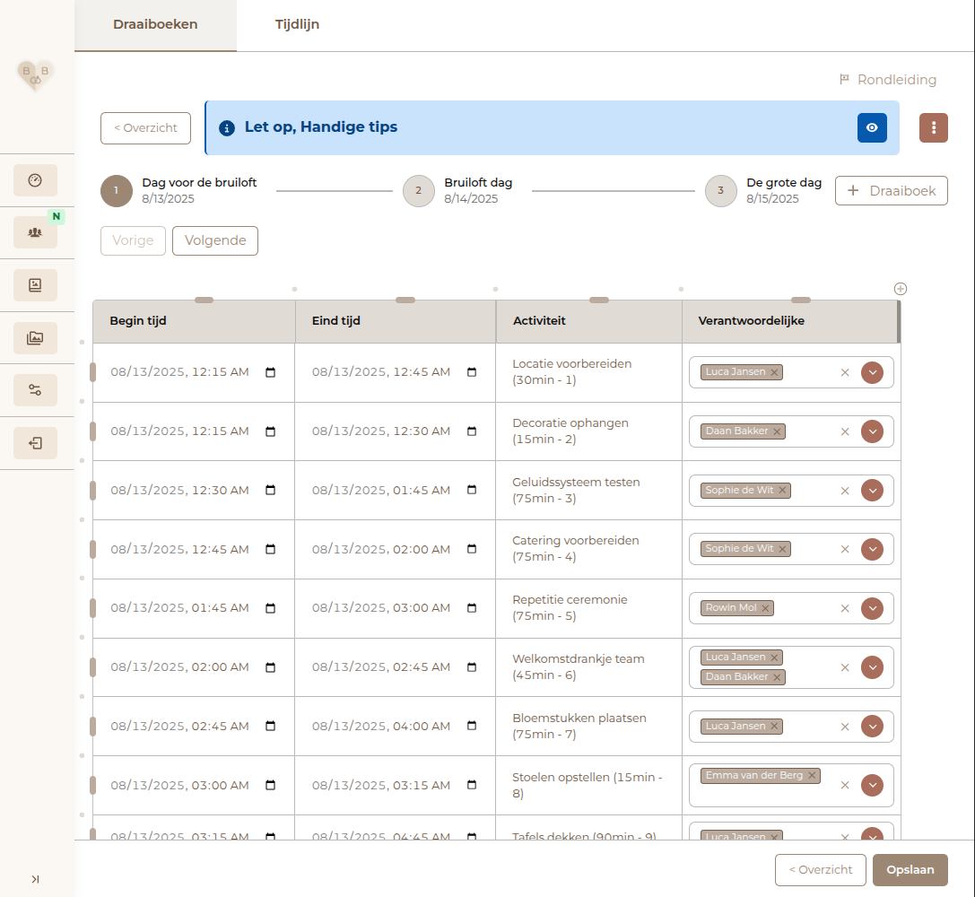
Task: Expand responsible dropdown for Locatie voorbereiden
Action: click(x=873, y=373)
